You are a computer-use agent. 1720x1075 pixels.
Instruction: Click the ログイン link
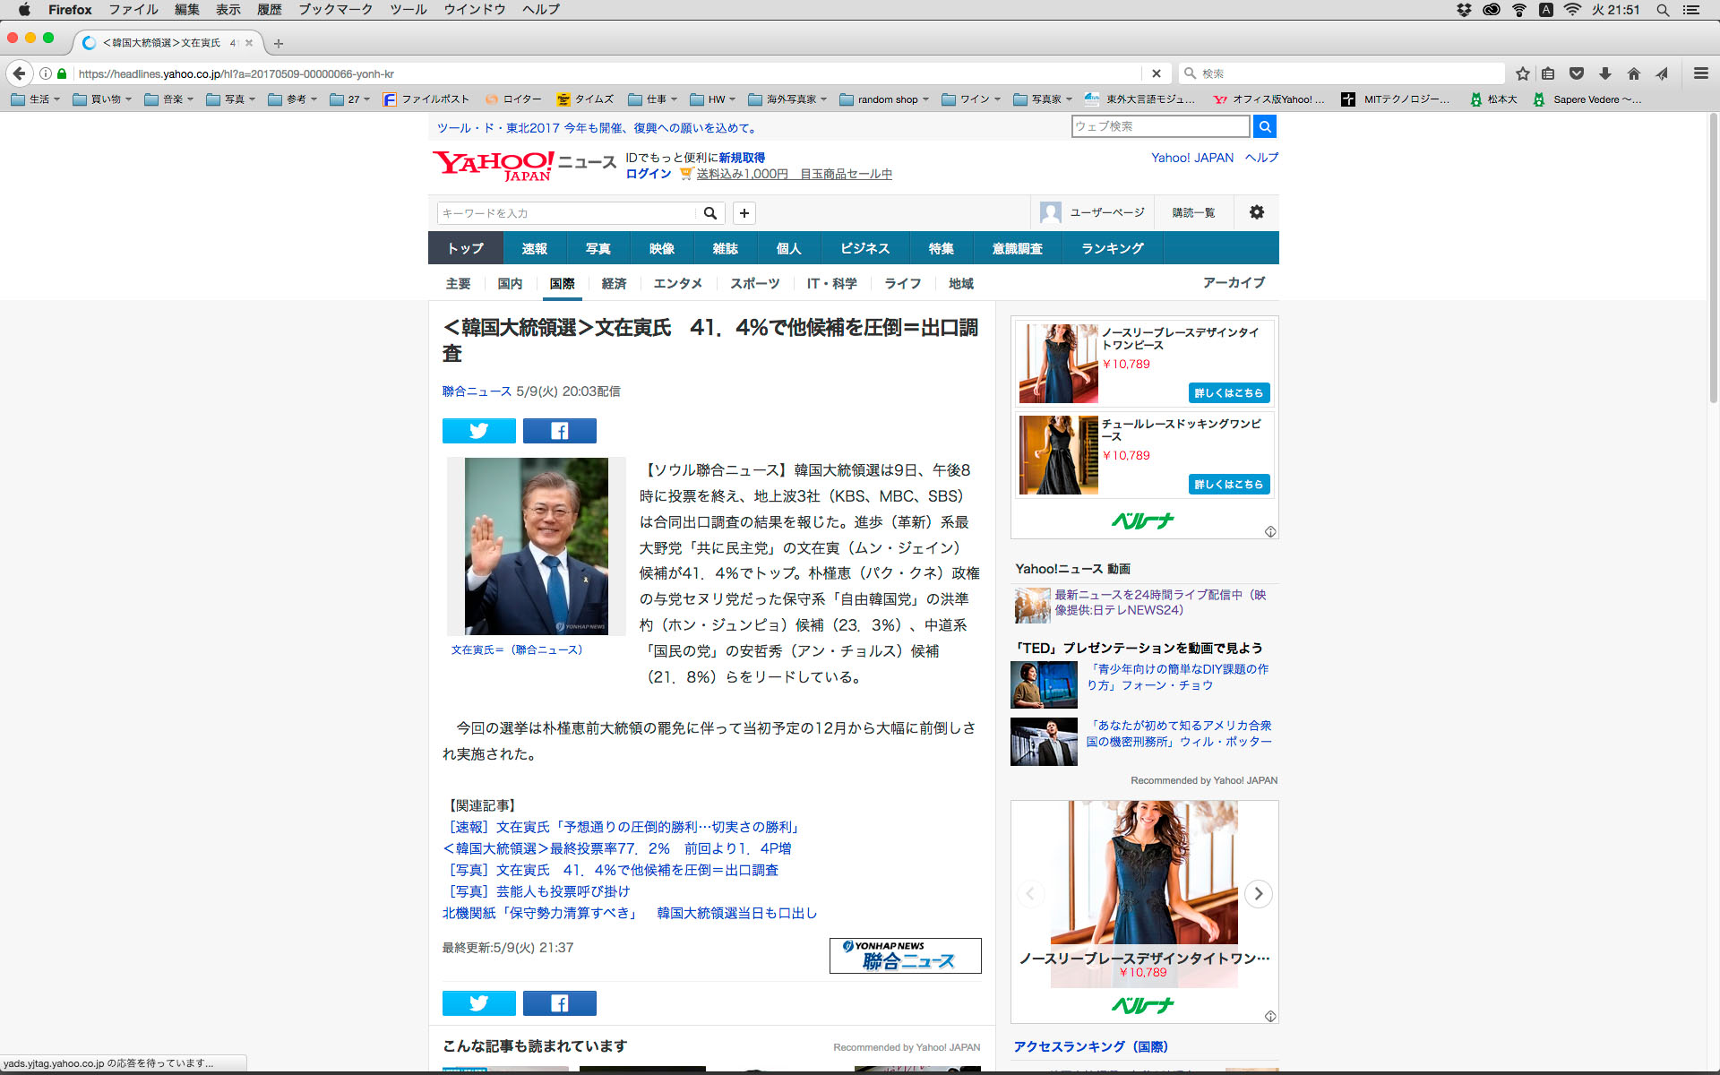[x=648, y=174]
